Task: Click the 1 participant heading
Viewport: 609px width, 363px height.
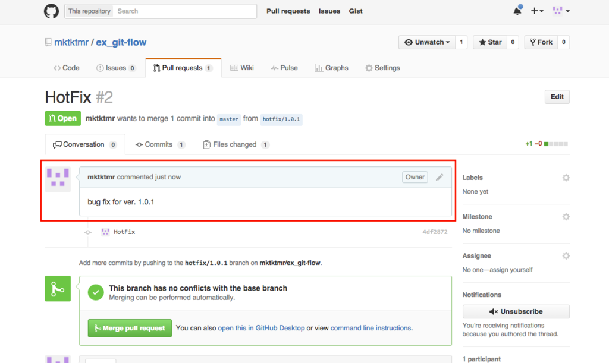Action: (482, 359)
